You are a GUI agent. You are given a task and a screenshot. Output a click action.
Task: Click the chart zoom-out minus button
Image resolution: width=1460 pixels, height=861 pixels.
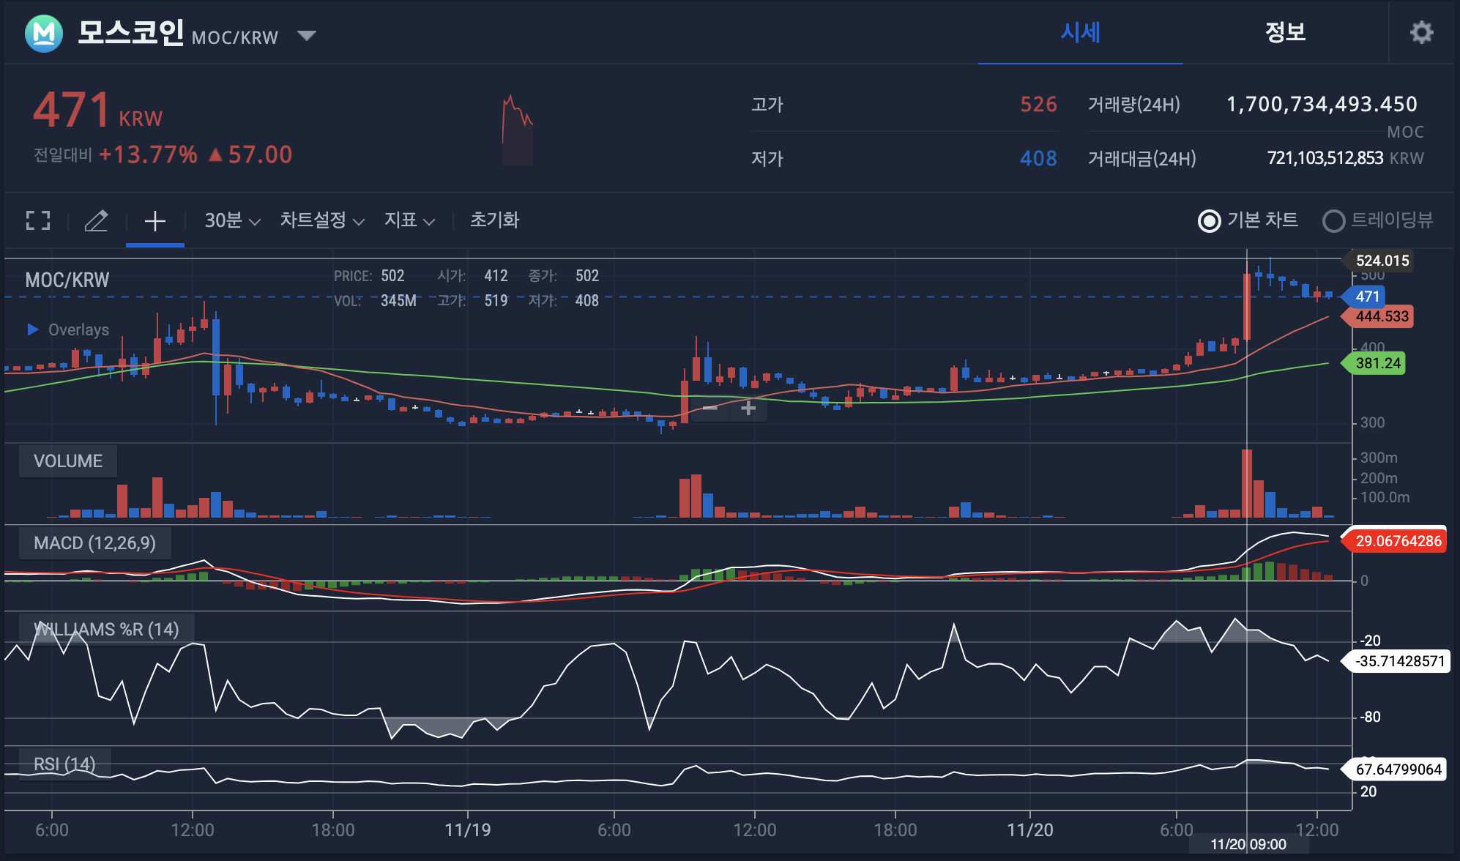[709, 409]
